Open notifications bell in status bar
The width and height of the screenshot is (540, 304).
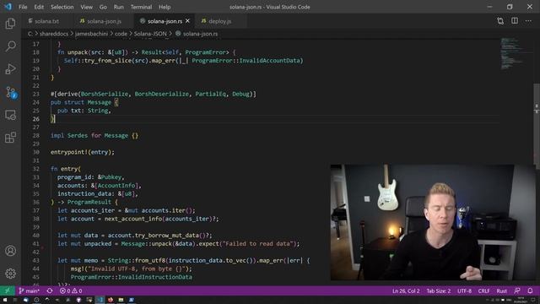[x=531, y=290]
